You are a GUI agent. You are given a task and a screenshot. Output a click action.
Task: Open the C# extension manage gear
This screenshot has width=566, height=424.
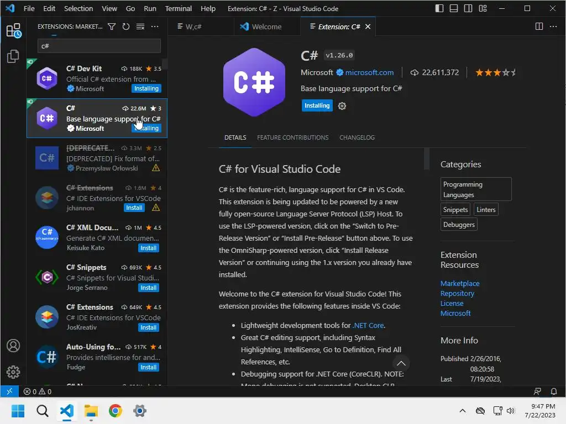pos(342,105)
